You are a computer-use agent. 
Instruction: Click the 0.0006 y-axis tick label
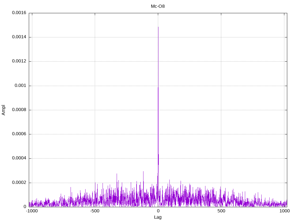19,134
